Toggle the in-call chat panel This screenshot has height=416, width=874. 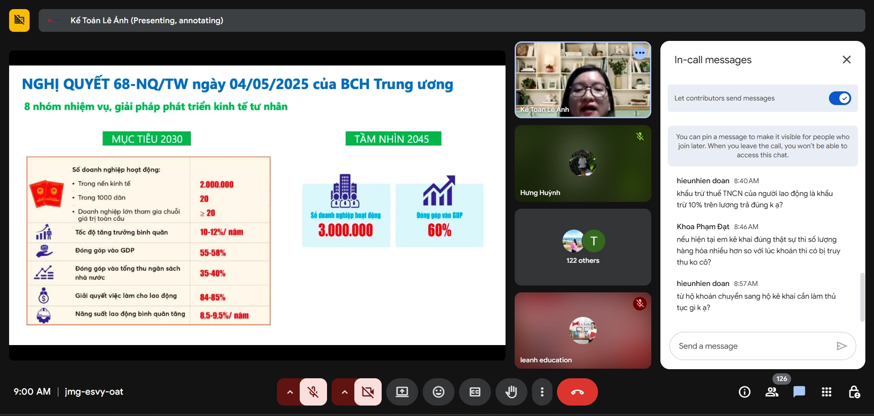pyautogui.click(x=799, y=391)
